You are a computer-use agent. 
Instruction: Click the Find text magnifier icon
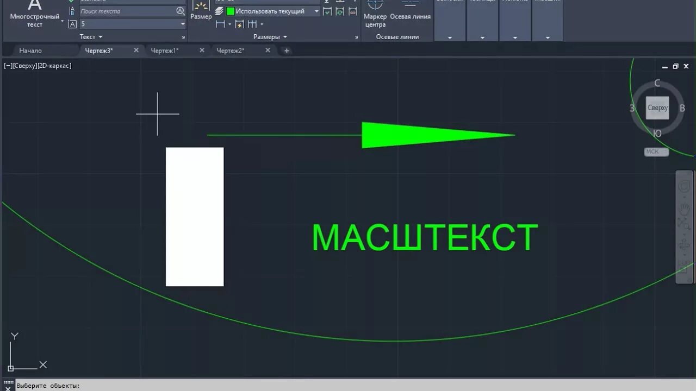pos(181,11)
